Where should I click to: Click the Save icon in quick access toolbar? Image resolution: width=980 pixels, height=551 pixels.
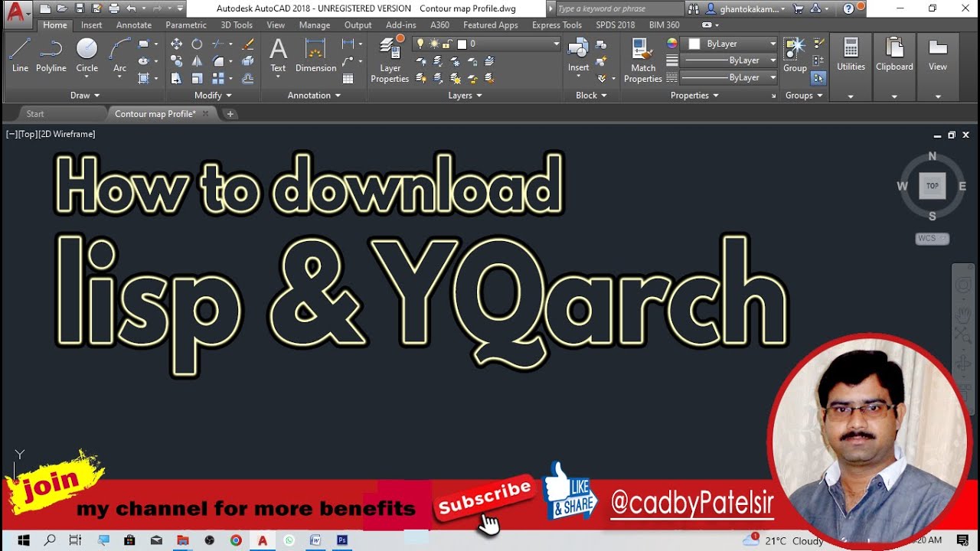pos(79,8)
